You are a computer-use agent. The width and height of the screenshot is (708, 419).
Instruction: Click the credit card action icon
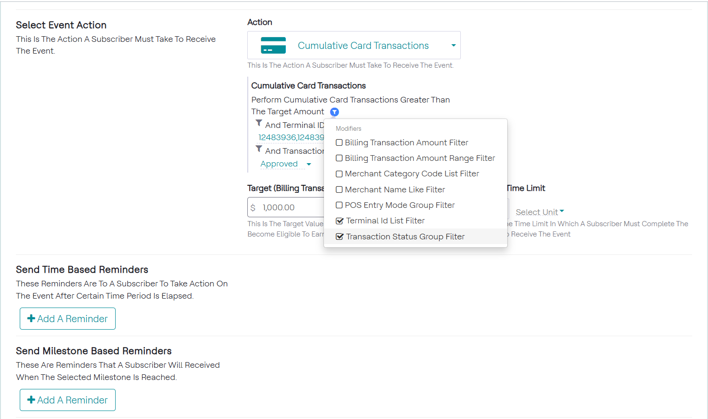point(273,46)
